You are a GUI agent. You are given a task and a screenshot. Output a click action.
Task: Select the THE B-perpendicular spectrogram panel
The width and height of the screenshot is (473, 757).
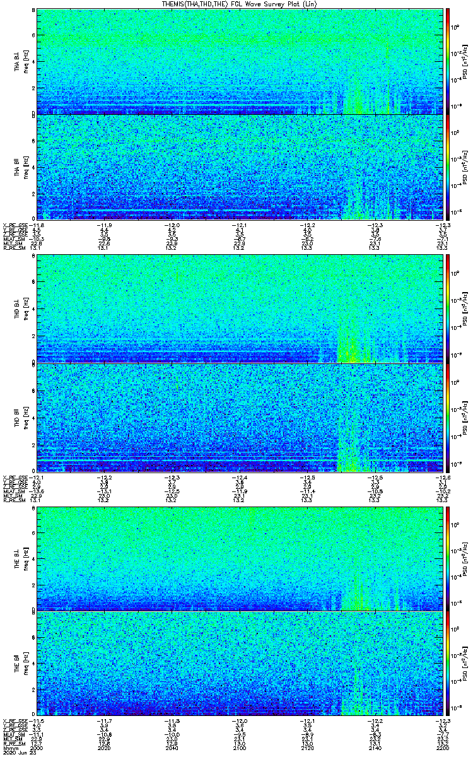[x=240, y=558]
